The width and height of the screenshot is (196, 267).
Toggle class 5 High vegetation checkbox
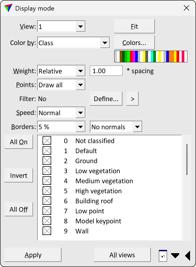tap(47, 191)
